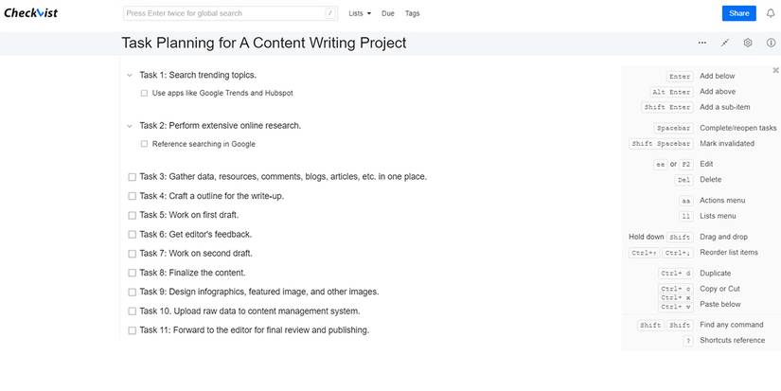The height and width of the screenshot is (391, 781).
Task: Open the three-dot more actions menu
Action: [x=701, y=43]
